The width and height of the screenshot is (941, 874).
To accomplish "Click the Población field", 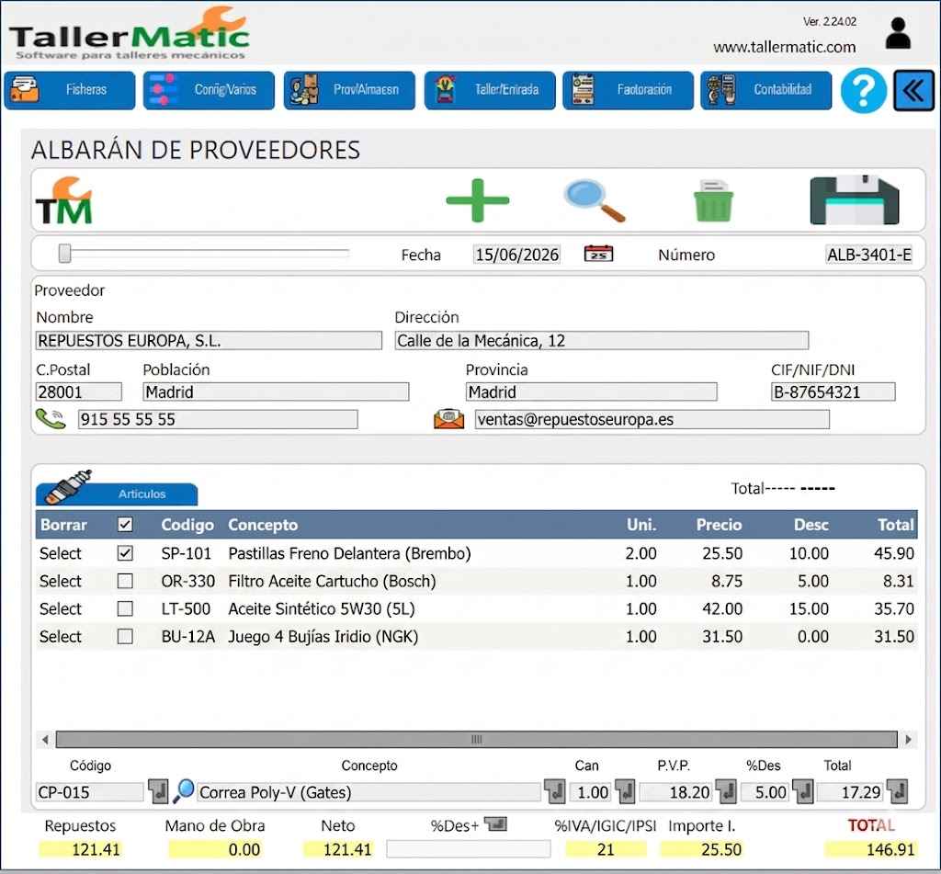I will [276, 392].
